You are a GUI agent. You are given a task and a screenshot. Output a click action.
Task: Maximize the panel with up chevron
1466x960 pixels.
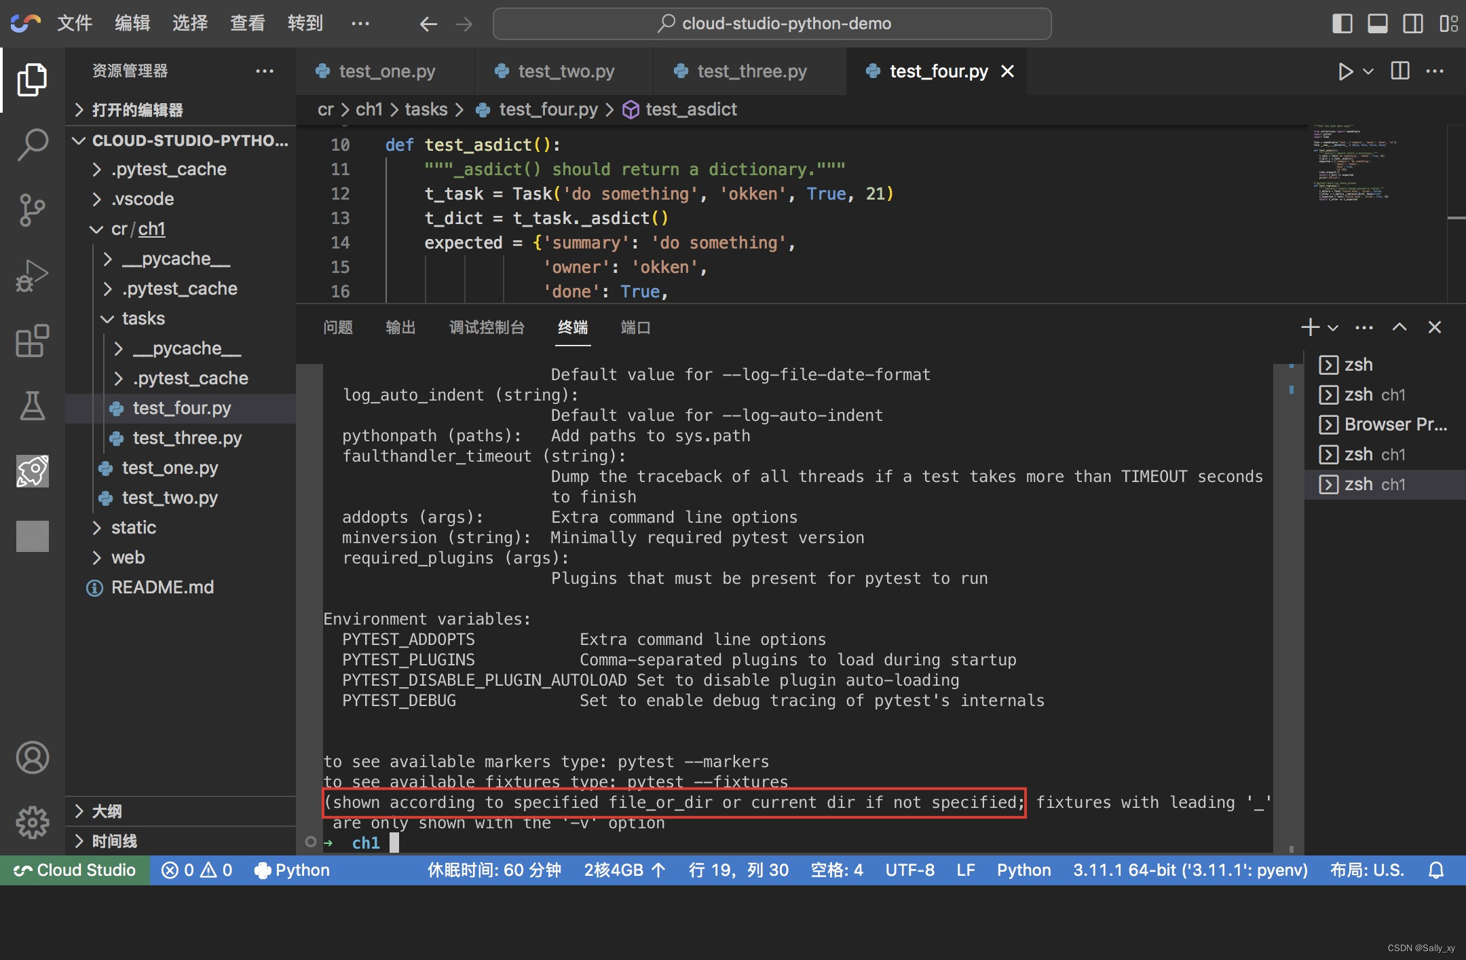(1399, 327)
